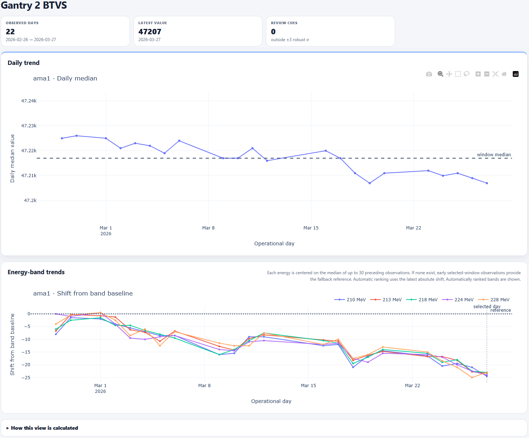Click the '−25' y-axis tick label
The image size is (529, 438).
(26, 377)
